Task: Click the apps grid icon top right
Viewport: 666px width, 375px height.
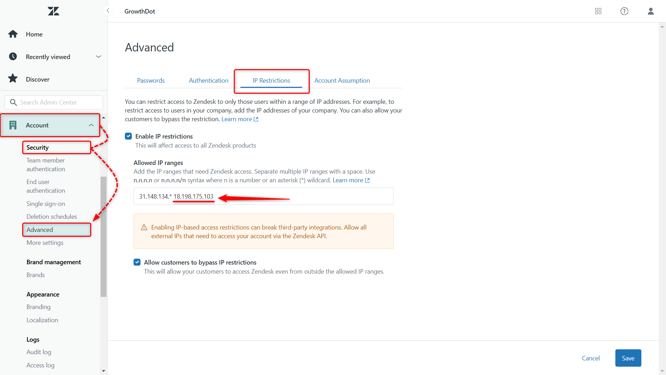Action: point(598,11)
